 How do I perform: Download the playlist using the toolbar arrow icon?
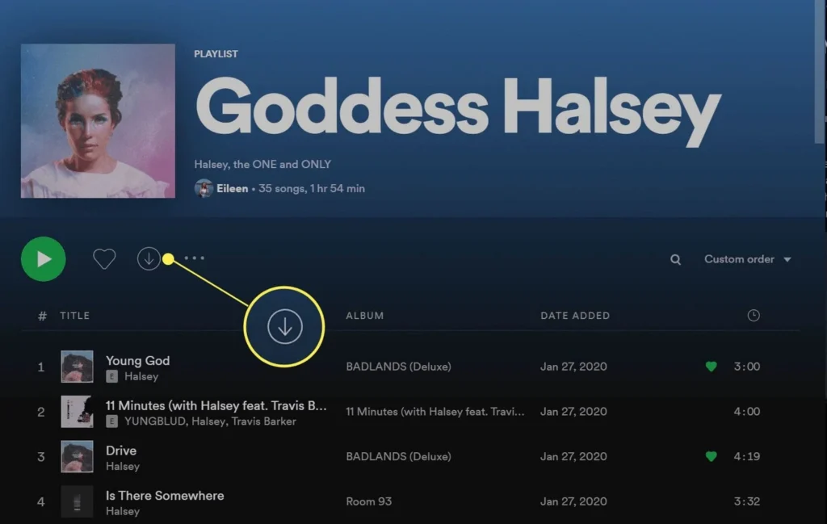click(x=149, y=259)
